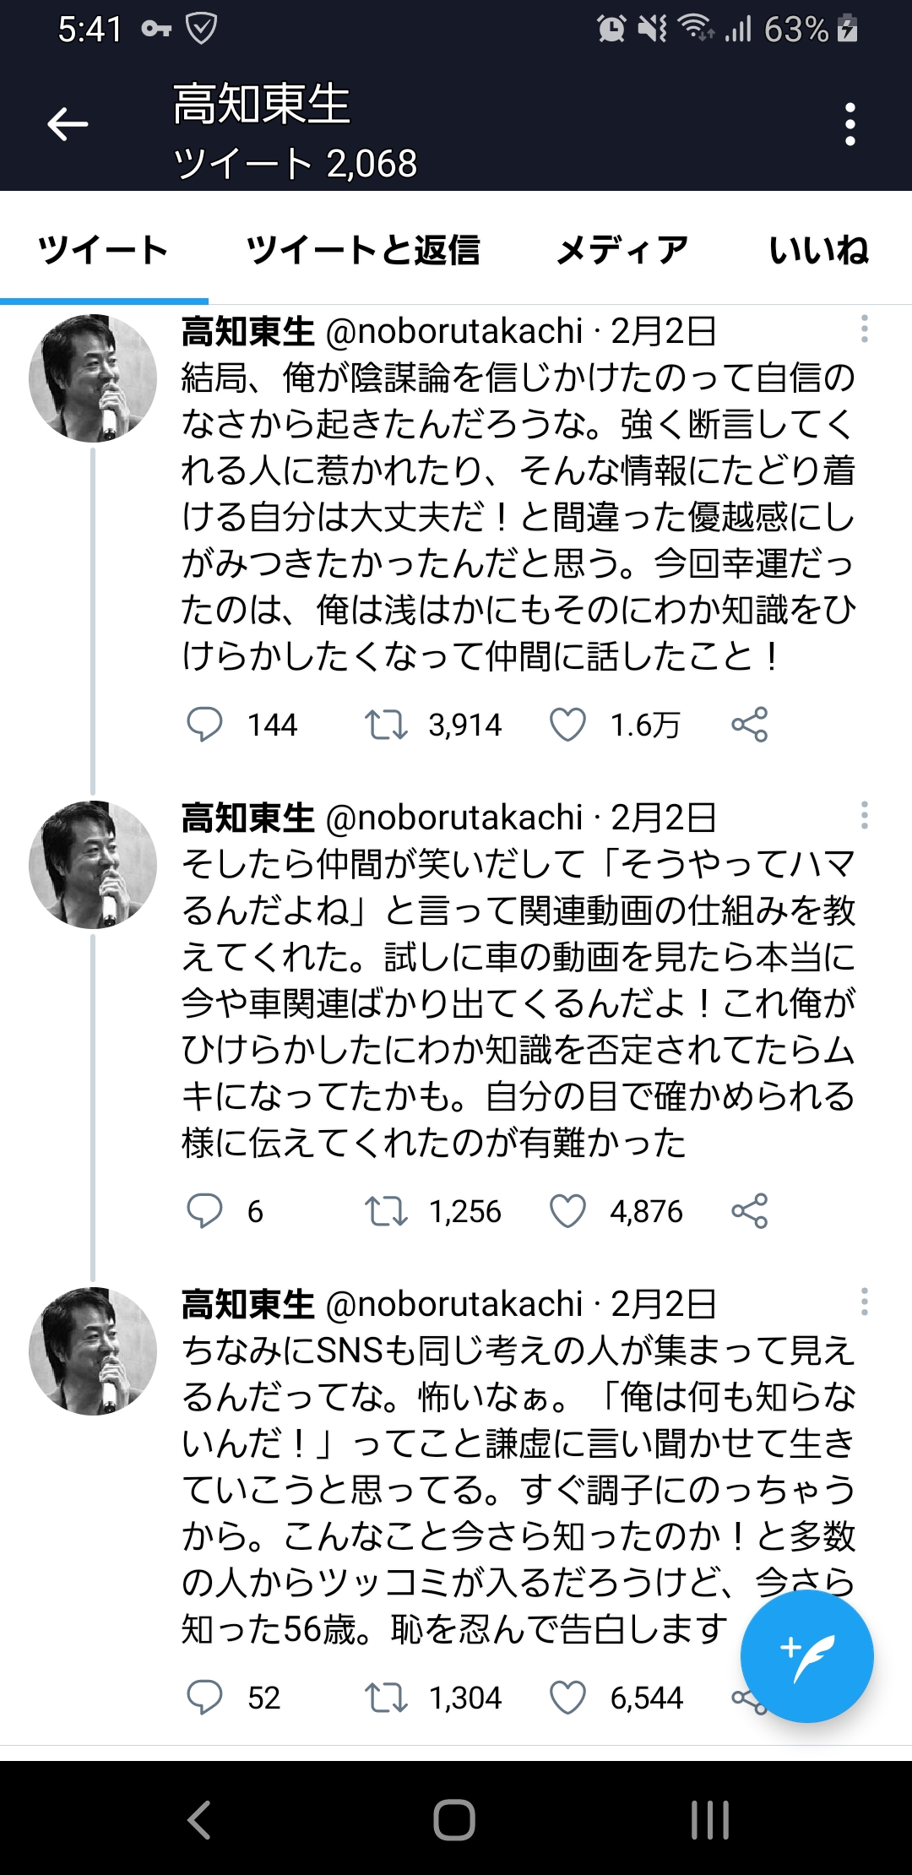
Task: Reply to the second tweet with 6 replies
Action: pos(204,1211)
